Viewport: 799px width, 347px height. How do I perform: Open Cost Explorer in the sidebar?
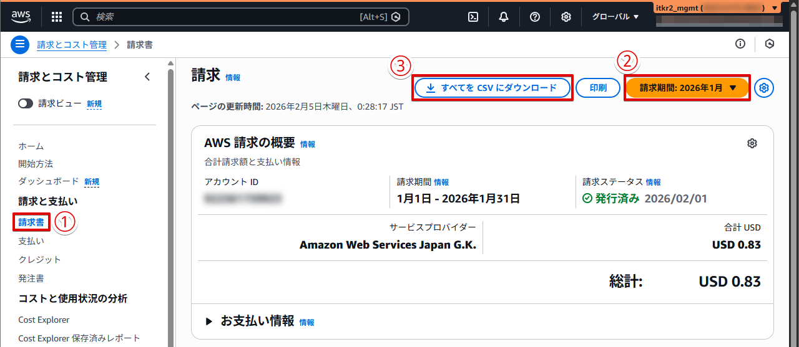(x=44, y=320)
